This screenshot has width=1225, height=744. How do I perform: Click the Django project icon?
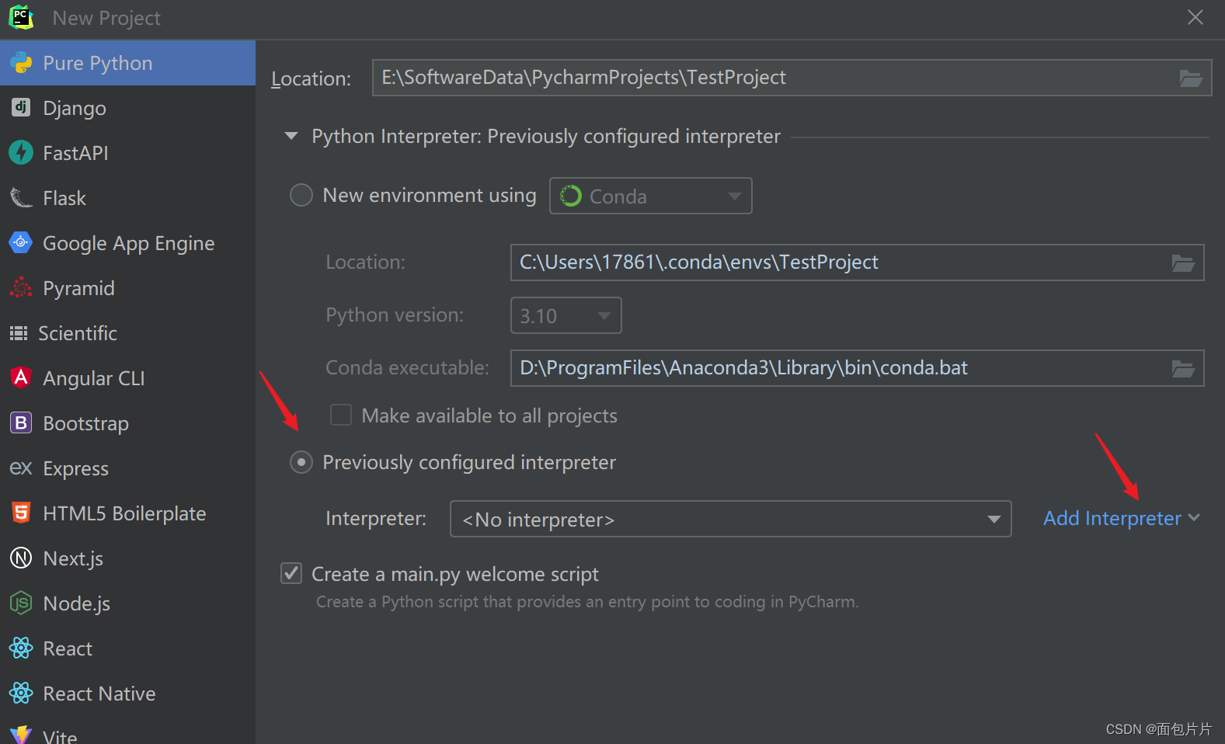click(x=21, y=107)
